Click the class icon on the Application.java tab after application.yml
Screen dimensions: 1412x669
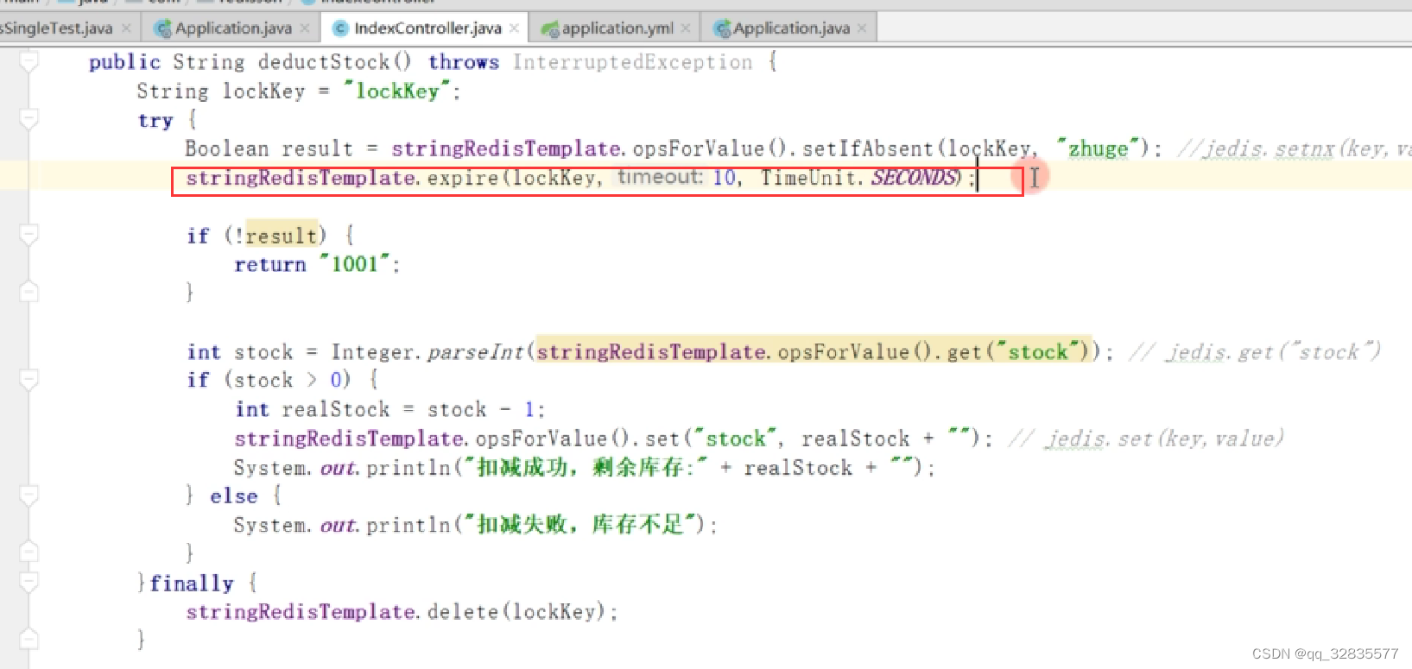[722, 28]
